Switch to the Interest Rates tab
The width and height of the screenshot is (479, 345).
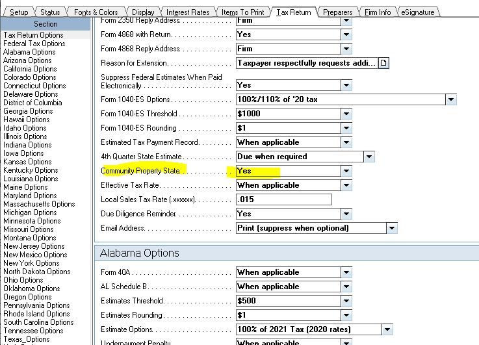tap(188, 12)
